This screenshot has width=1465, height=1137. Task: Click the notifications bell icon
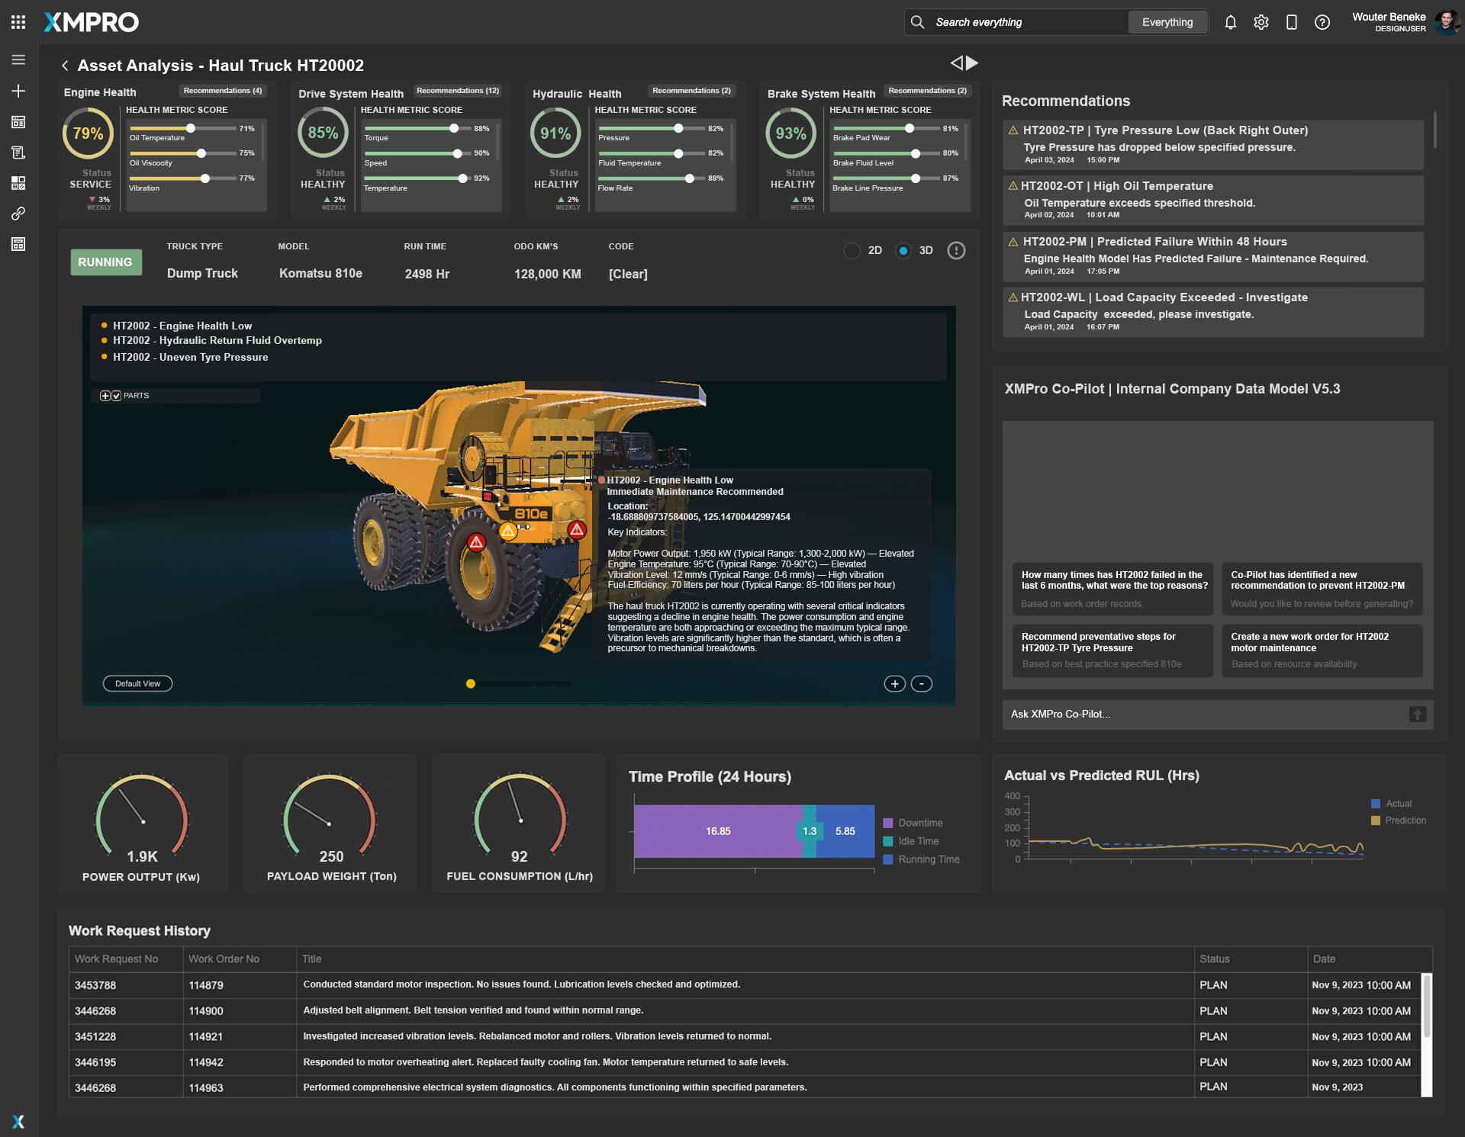coord(1230,22)
